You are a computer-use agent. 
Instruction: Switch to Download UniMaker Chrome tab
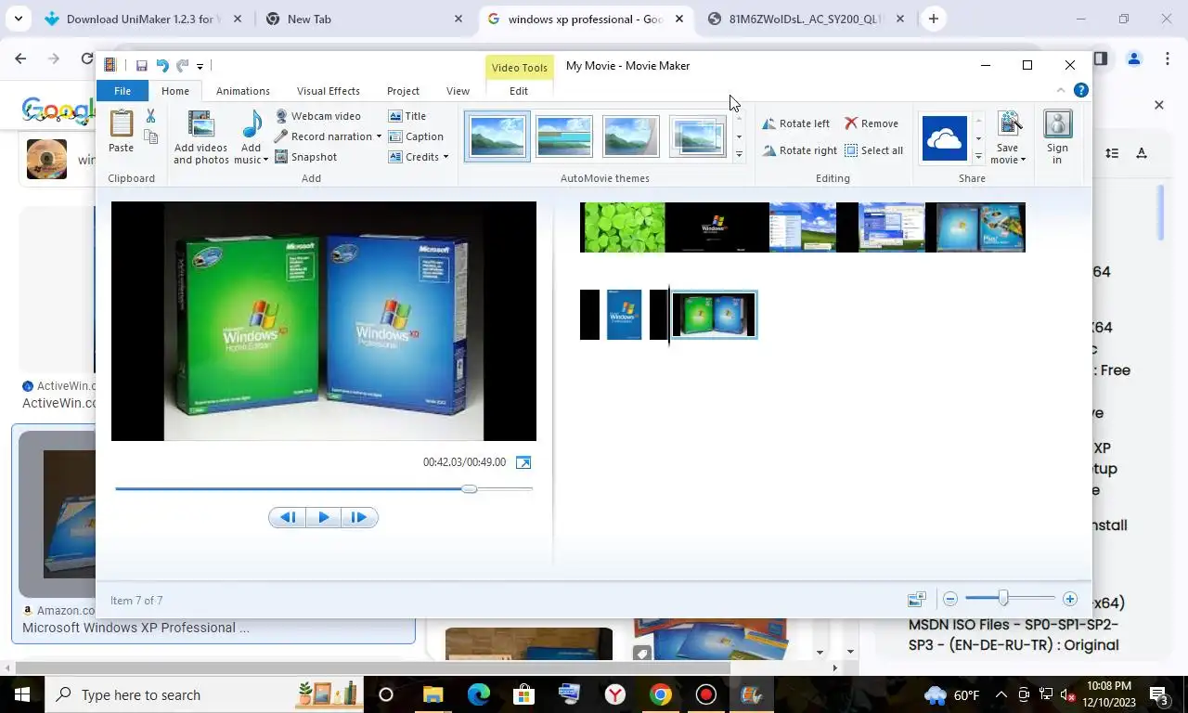pos(144,19)
